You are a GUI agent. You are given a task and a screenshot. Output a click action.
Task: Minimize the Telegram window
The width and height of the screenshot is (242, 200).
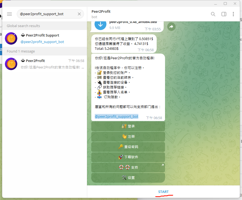[x=216, y=4]
